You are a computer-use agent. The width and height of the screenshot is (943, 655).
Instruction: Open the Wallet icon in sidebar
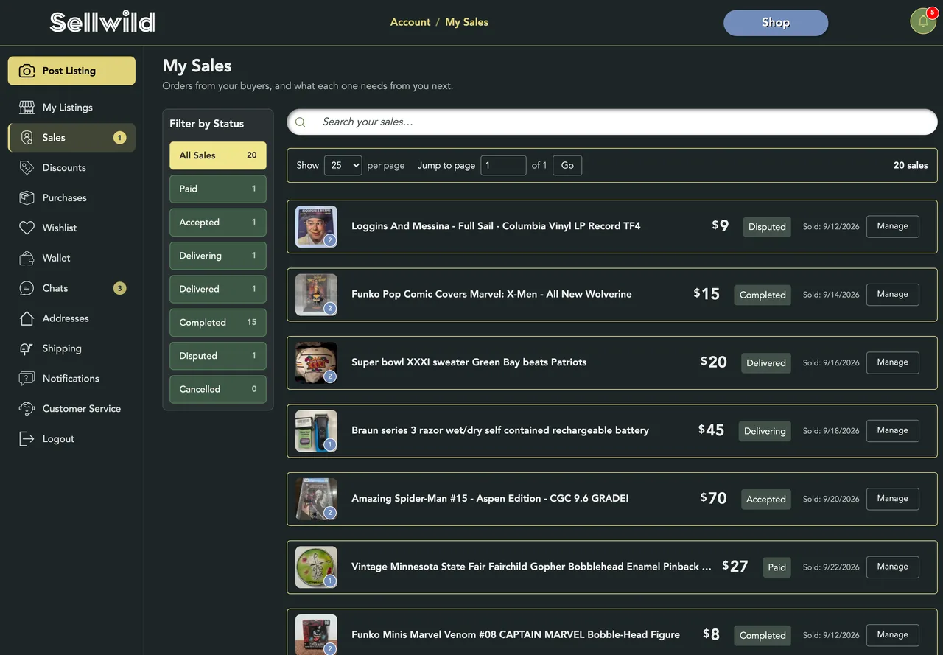(x=27, y=259)
